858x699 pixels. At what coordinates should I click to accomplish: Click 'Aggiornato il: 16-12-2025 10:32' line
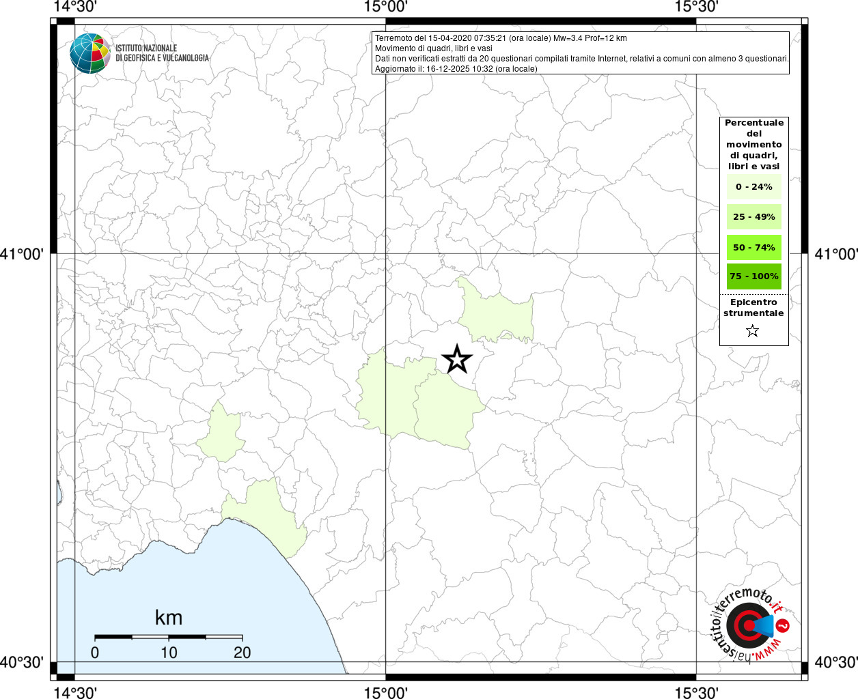pos(456,69)
